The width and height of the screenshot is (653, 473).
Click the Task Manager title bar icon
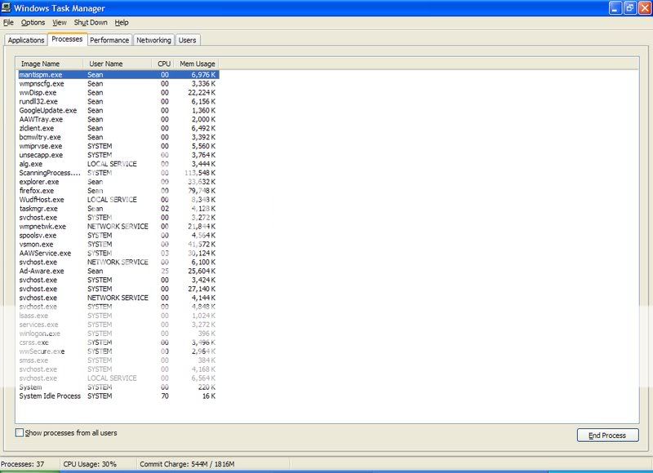click(x=7, y=8)
